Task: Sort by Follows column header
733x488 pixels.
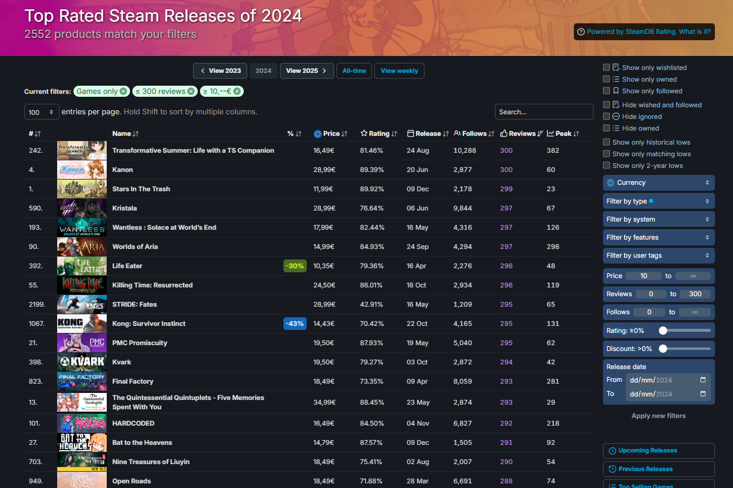Action: click(x=474, y=134)
